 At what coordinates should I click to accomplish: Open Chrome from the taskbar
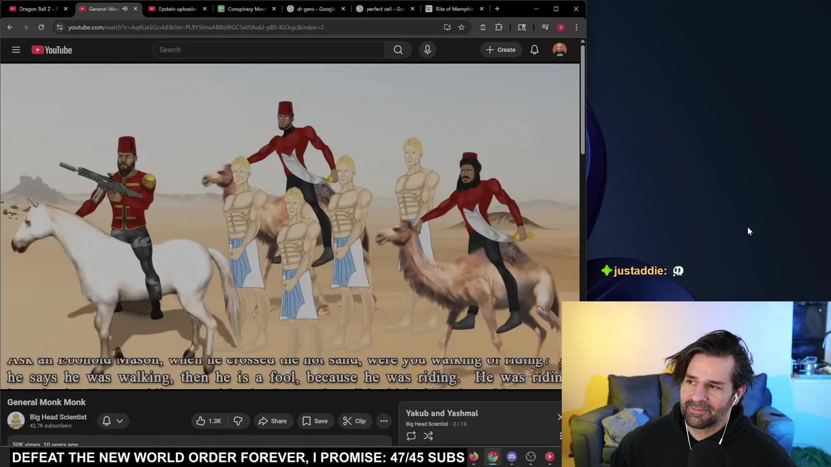[x=493, y=457]
